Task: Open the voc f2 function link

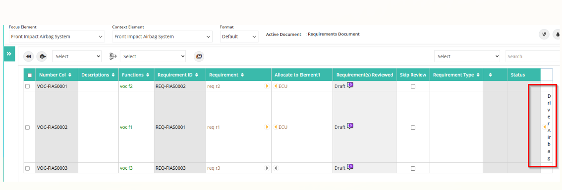Action: (x=126, y=86)
